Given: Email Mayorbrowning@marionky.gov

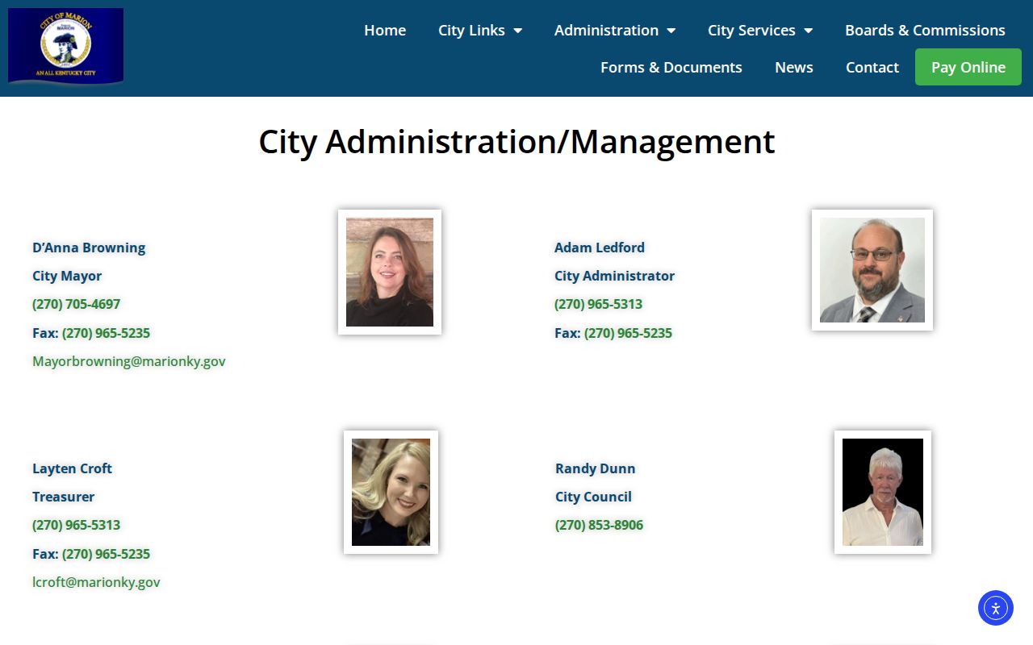Looking at the screenshot, I should pos(129,361).
